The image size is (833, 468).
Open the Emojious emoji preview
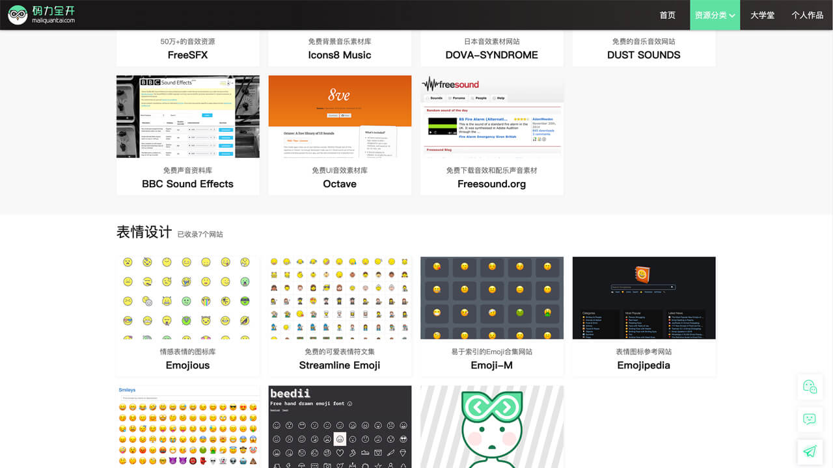(187, 298)
